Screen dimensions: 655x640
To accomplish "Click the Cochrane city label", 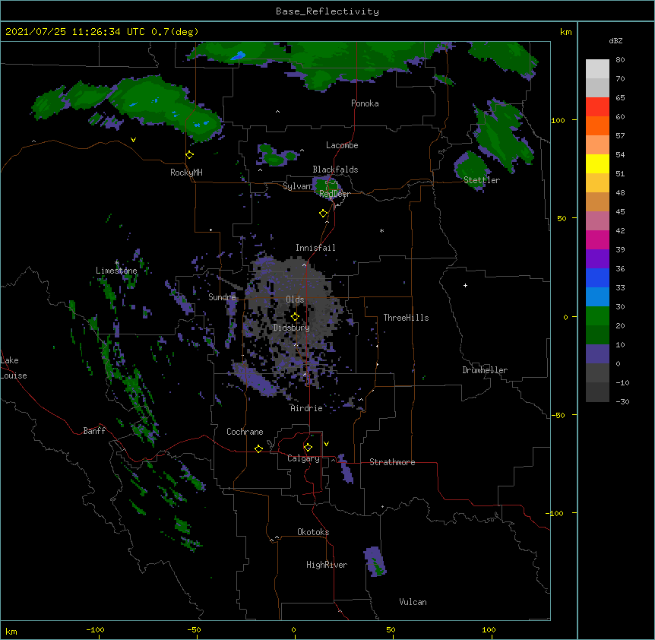I will [245, 432].
